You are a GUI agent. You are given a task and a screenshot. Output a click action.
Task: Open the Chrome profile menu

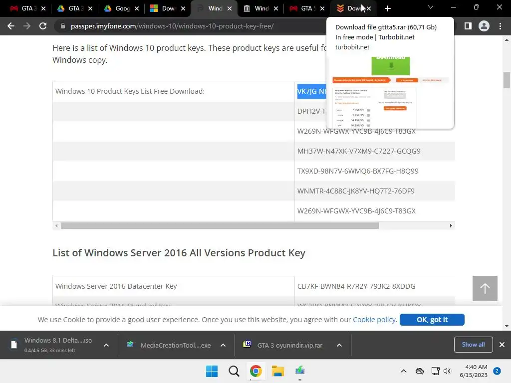(484, 26)
